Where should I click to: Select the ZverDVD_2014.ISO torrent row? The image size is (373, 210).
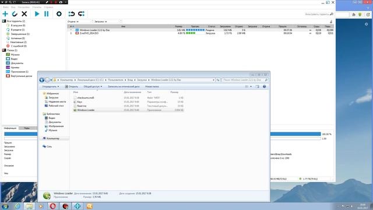[x=200, y=33]
